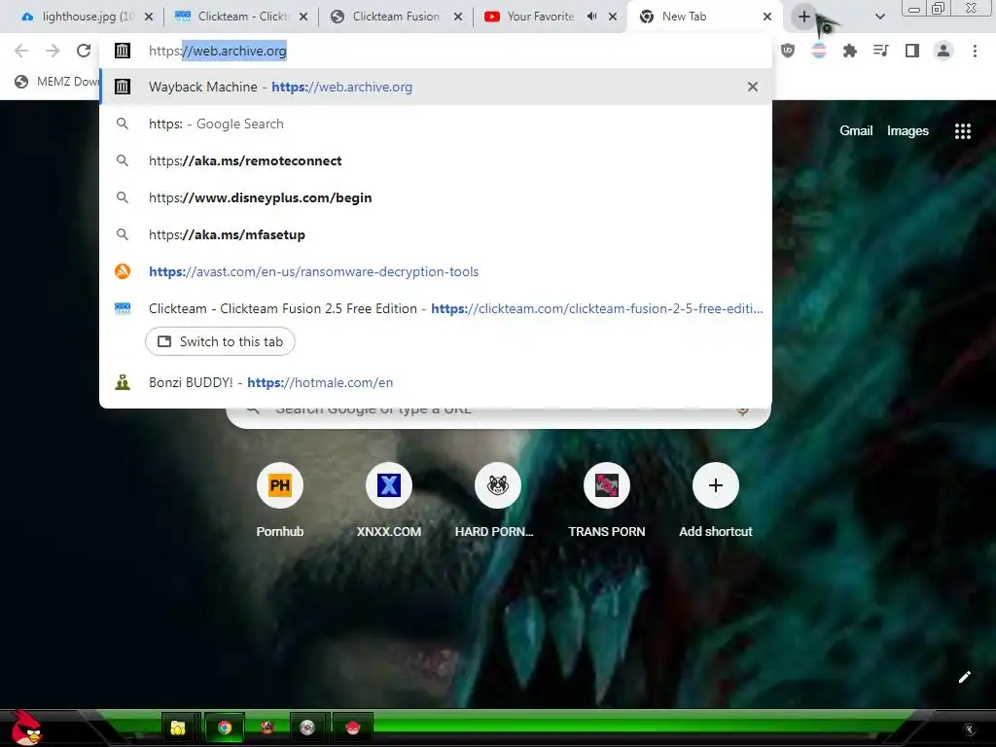Select the Wayback Machine suggestion
Image resolution: width=996 pixels, height=747 pixels.
(x=436, y=87)
